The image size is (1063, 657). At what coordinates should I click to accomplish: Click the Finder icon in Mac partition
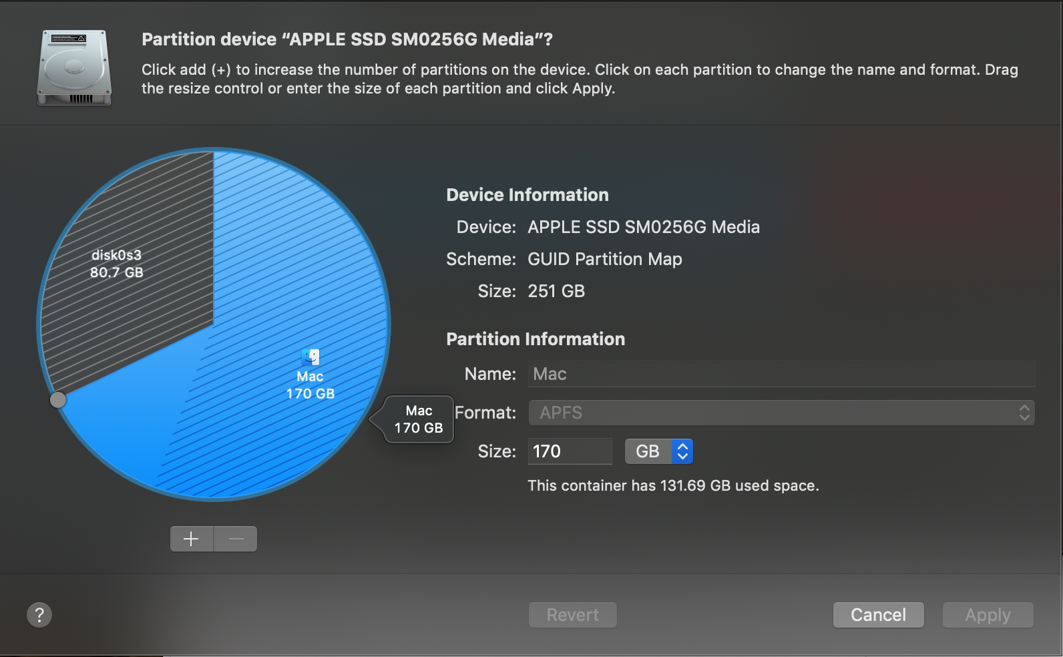pyautogui.click(x=310, y=357)
